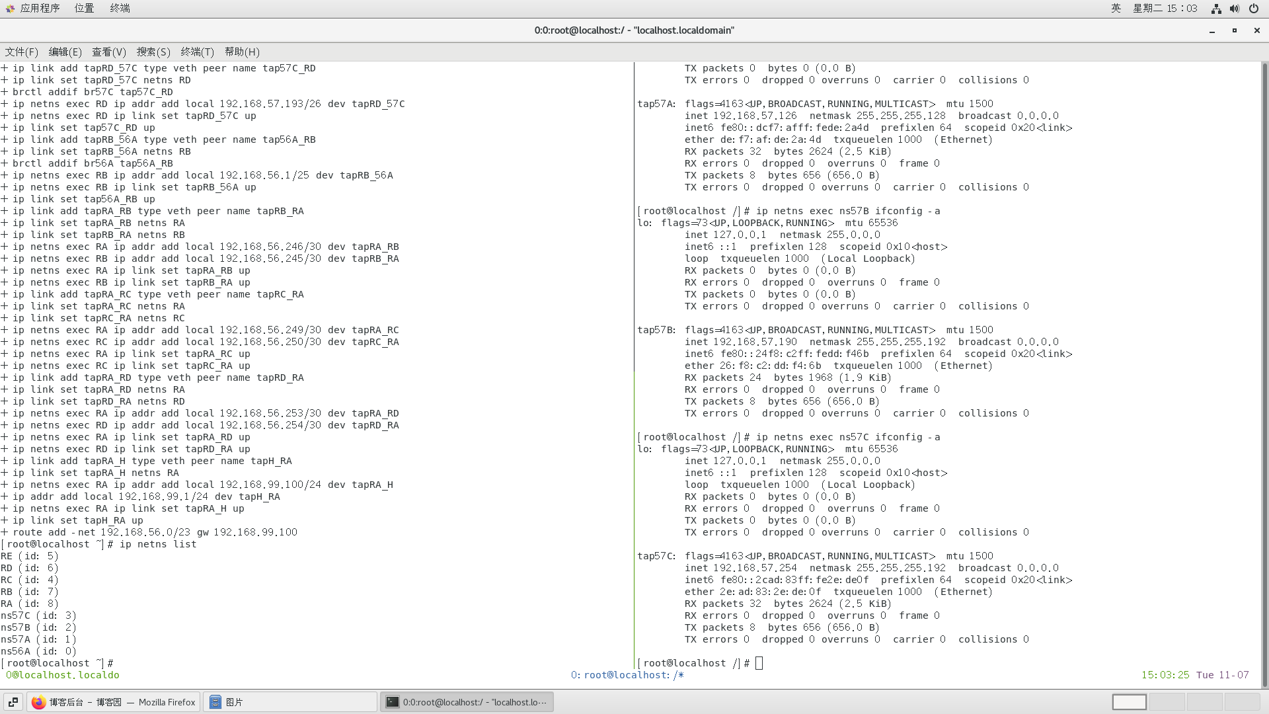1269x714 pixels.
Task: Click the 'ip netns exec ns57B ifconfig -a' command
Action: [x=848, y=211]
